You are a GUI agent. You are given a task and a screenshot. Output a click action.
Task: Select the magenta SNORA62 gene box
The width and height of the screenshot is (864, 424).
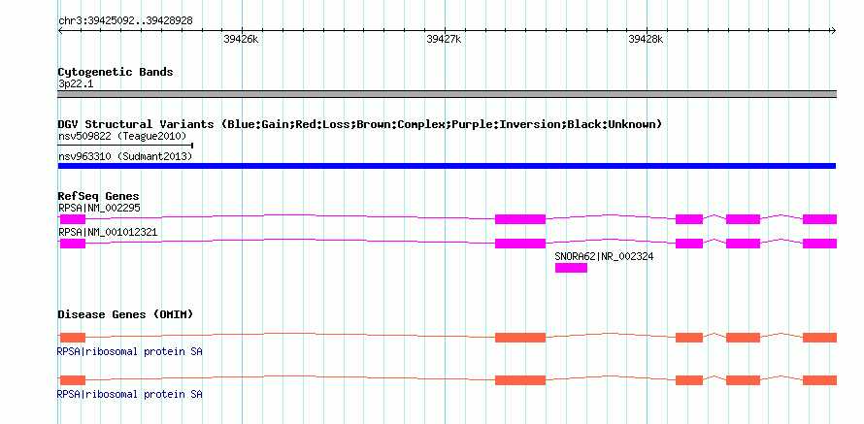571,268
